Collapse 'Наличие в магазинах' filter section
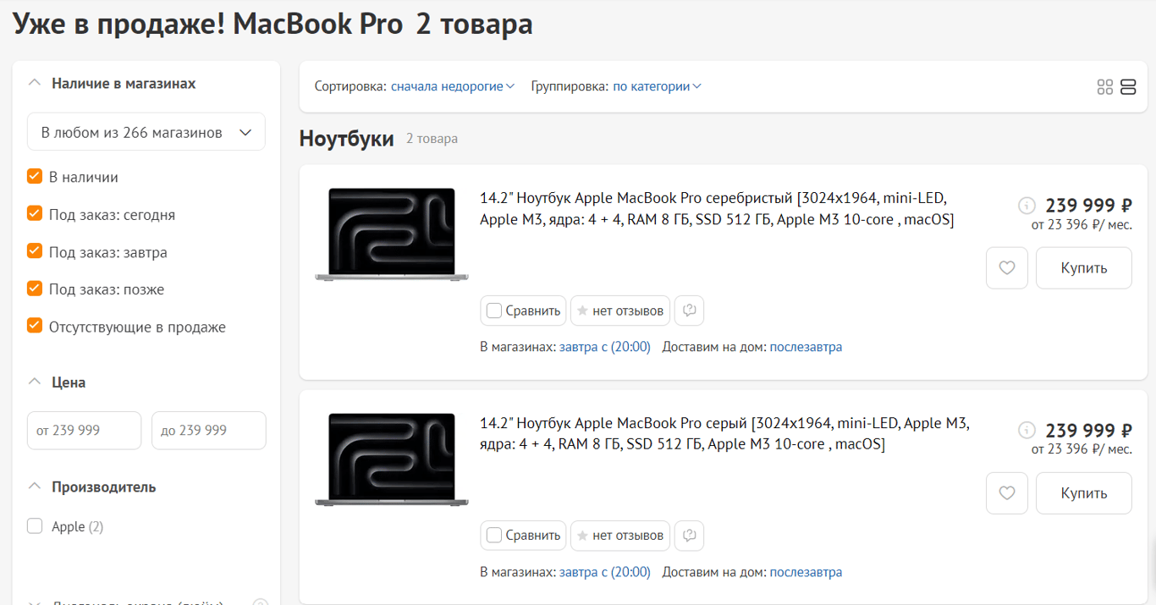Image resolution: width=1156 pixels, height=605 pixels. pyautogui.click(x=112, y=83)
